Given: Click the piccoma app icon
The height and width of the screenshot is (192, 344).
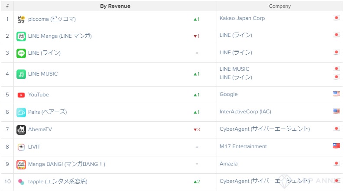Looking at the screenshot, I should pos(21,20).
